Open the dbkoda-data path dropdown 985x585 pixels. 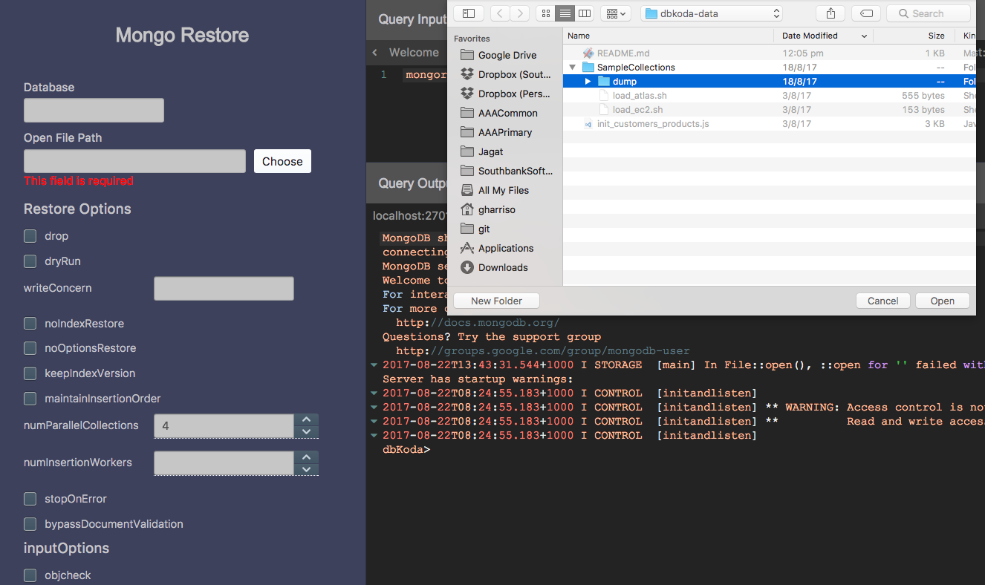(x=710, y=13)
